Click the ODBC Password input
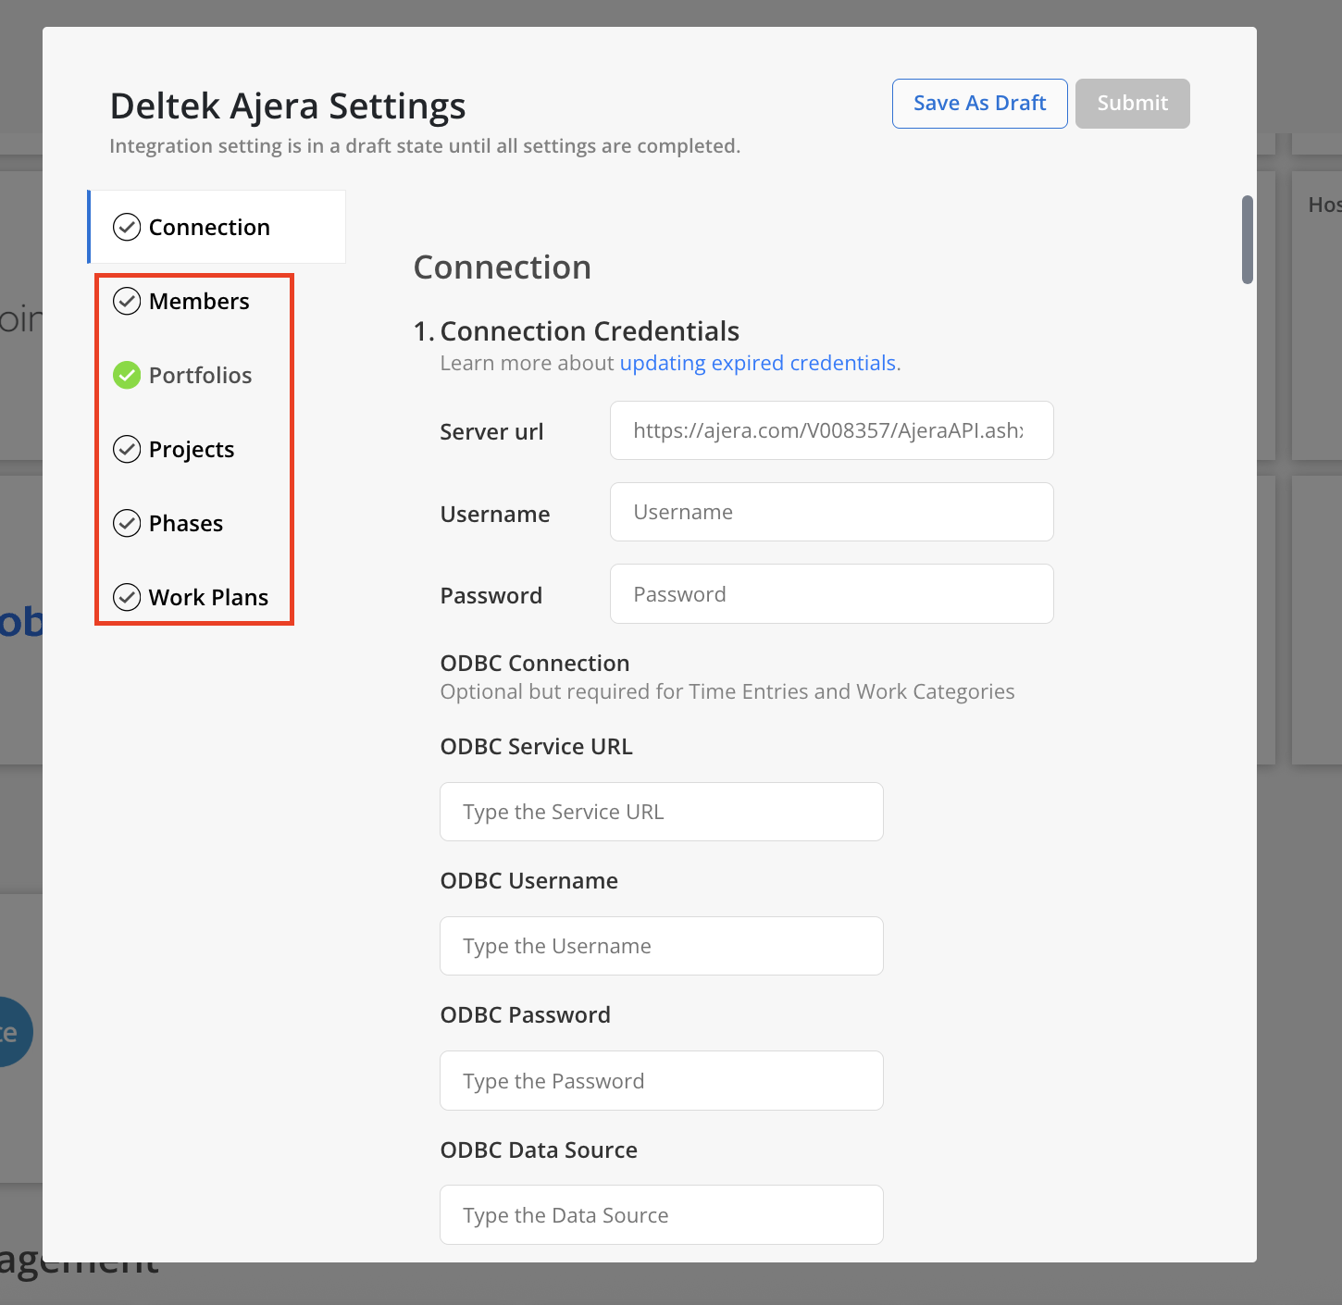This screenshot has height=1305, width=1342. coord(662,1081)
